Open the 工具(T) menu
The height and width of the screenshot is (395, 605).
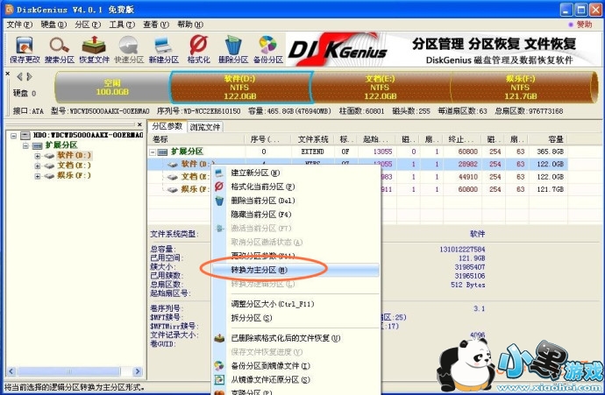122,25
